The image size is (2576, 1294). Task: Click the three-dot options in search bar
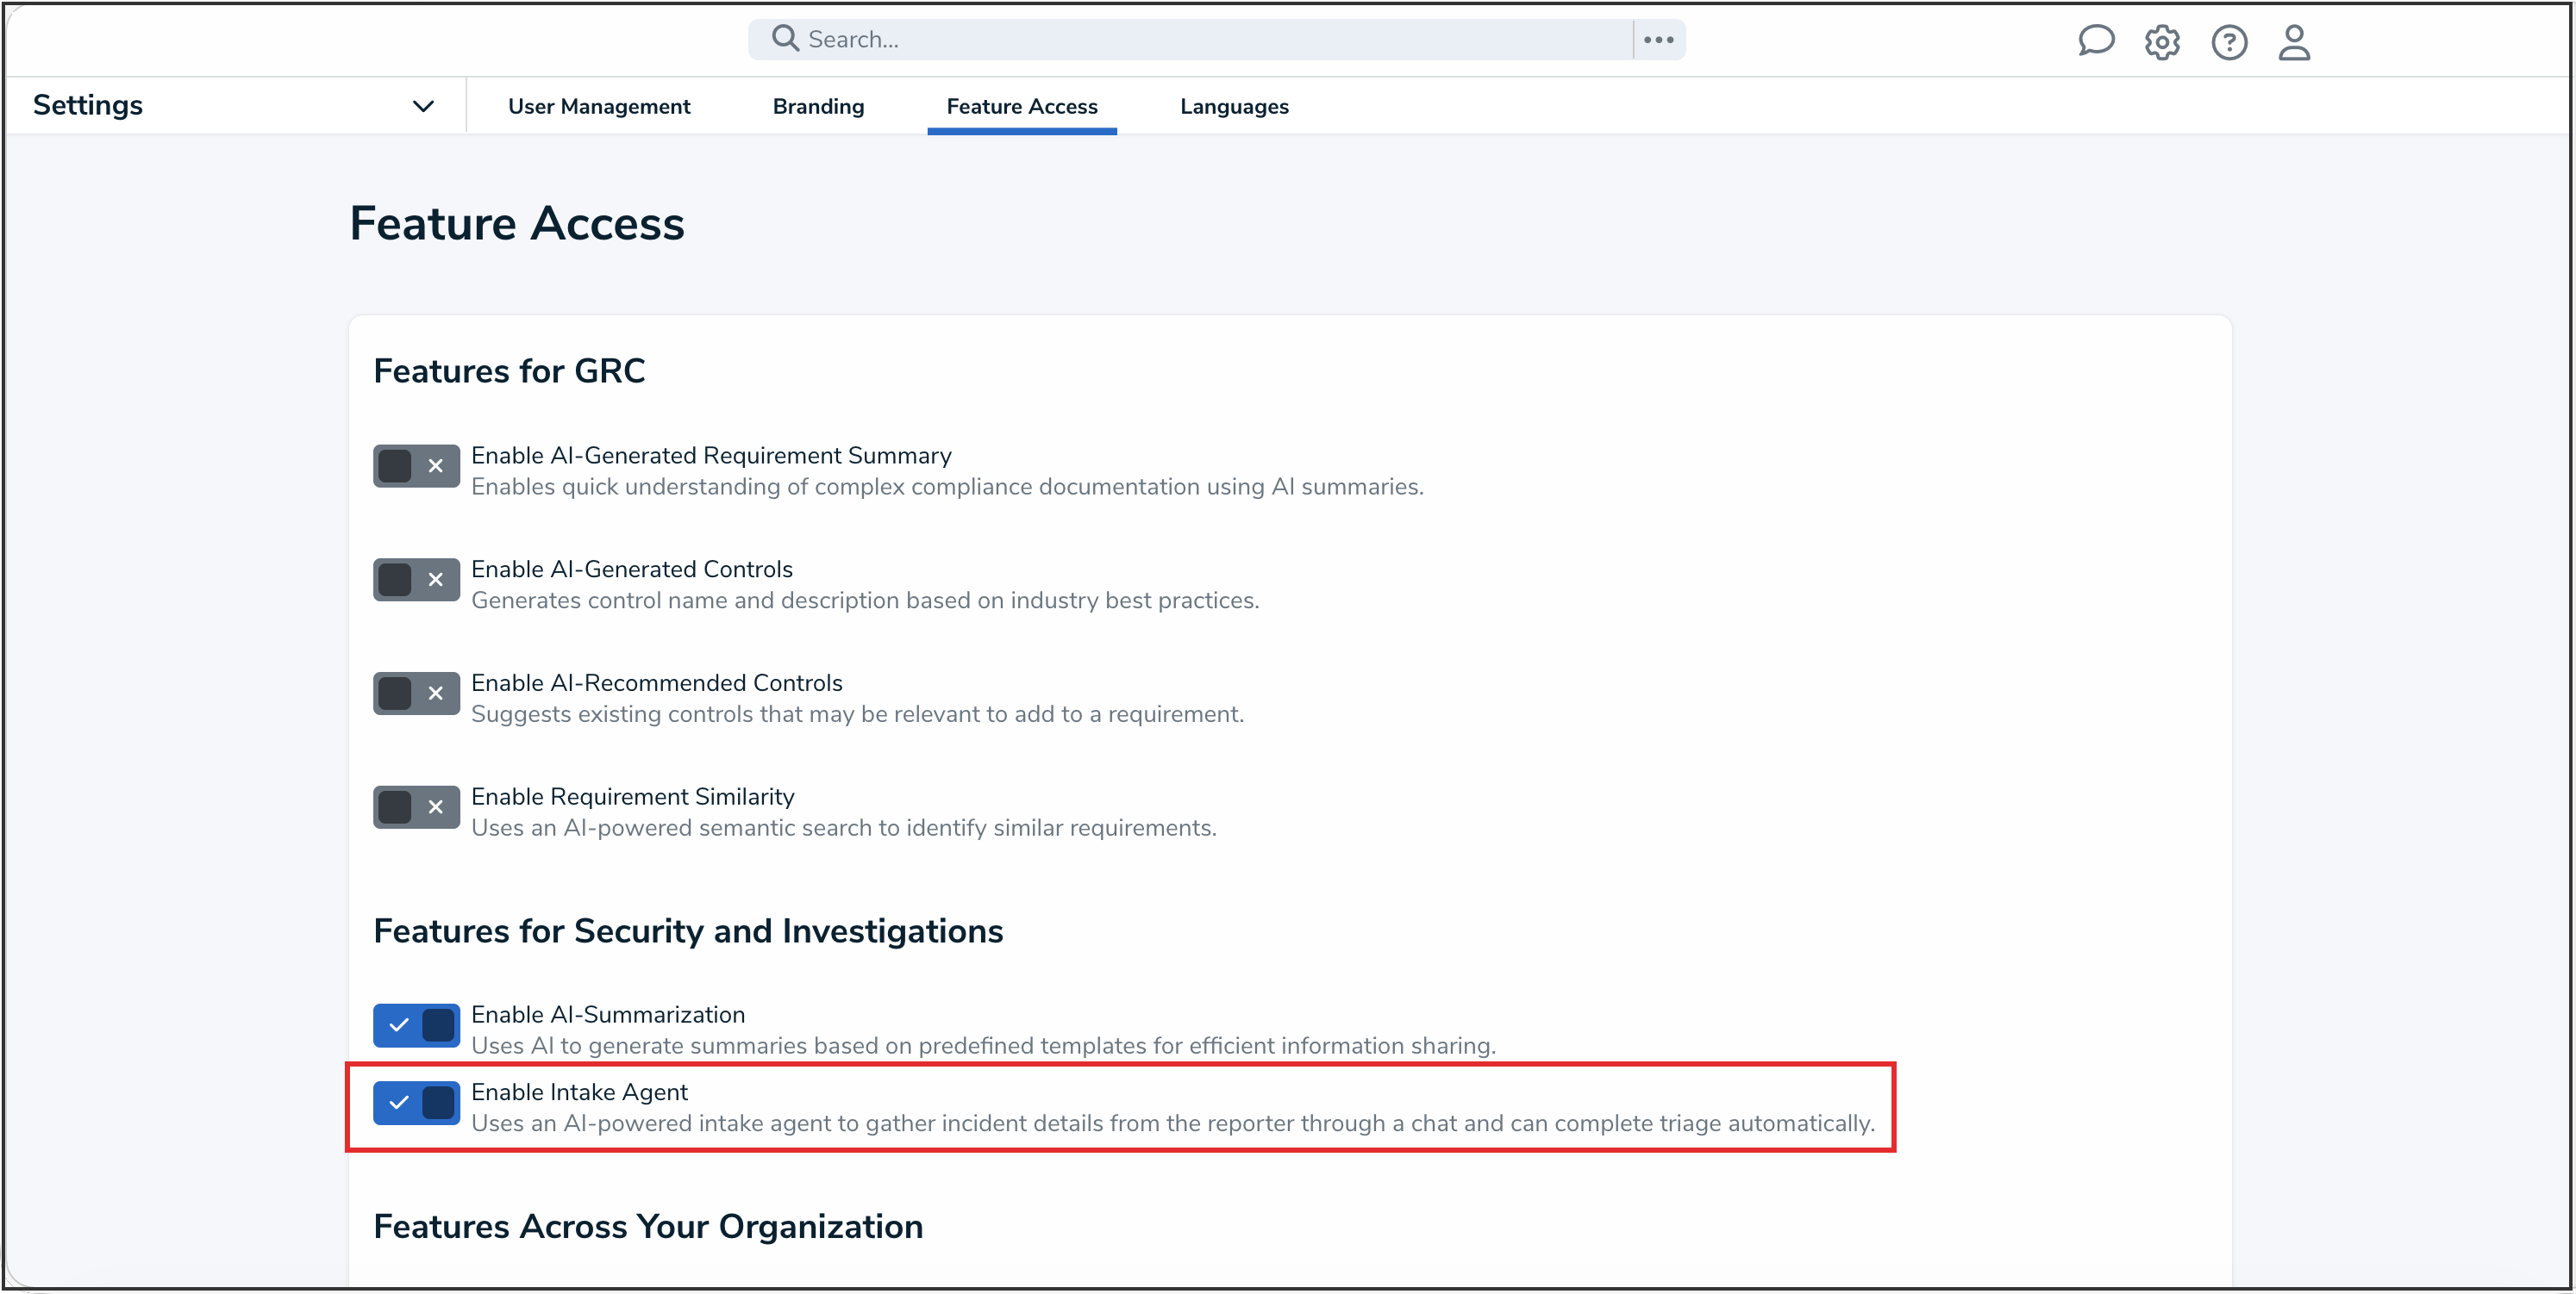[x=1658, y=40]
